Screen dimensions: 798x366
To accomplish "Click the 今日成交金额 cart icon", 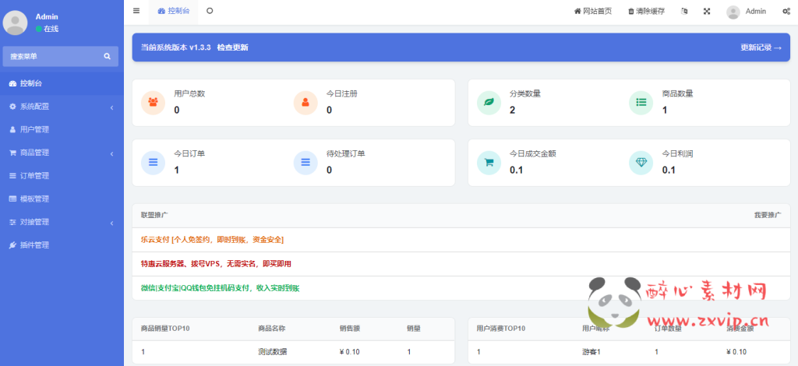I will pos(489,163).
